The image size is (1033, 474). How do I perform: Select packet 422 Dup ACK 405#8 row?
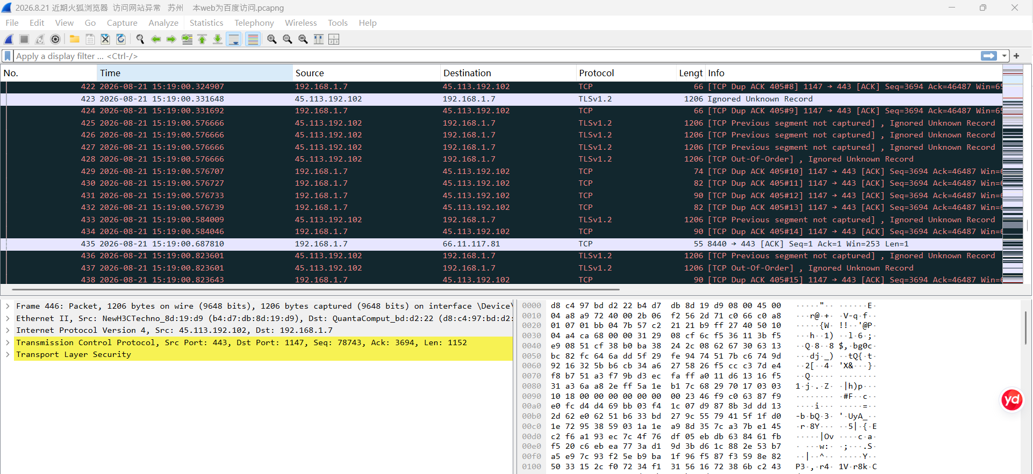coord(501,86)
